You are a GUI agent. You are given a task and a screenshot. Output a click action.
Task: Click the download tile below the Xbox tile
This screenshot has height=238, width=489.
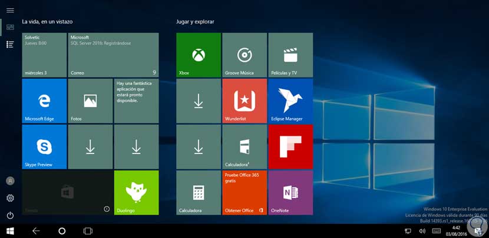point(199,101)
